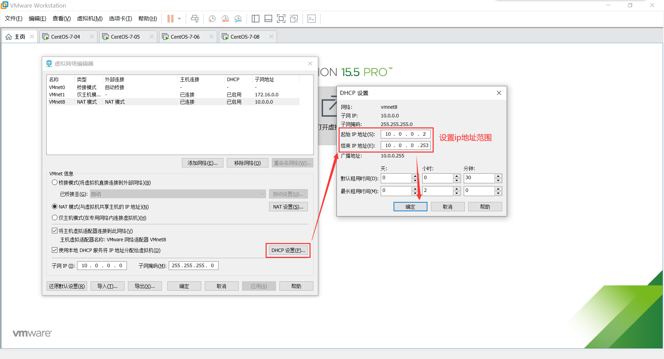Click 取消 in the virtual network editor
This screenshot has height=359, width=664.
[x=222, y=286]
